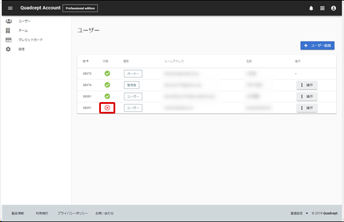
Task: Click the 権限 column header
Action: click(x=126, y=61)
